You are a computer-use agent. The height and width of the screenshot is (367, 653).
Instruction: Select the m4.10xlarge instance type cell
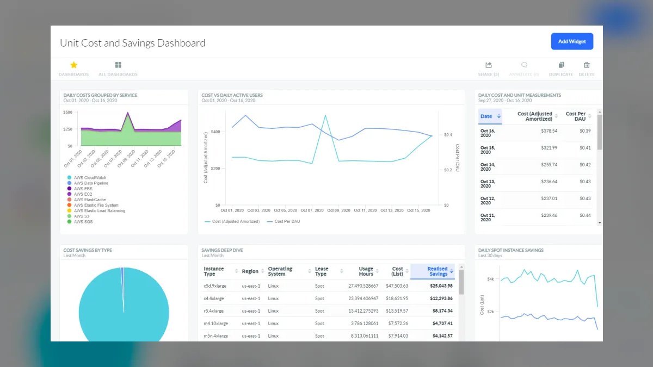[216, 324]
